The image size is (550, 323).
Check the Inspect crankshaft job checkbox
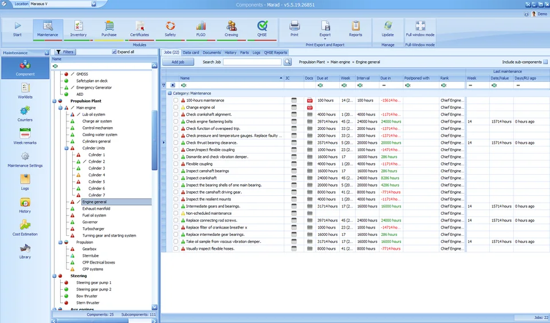pyautogui.click(x=176, y=178)
